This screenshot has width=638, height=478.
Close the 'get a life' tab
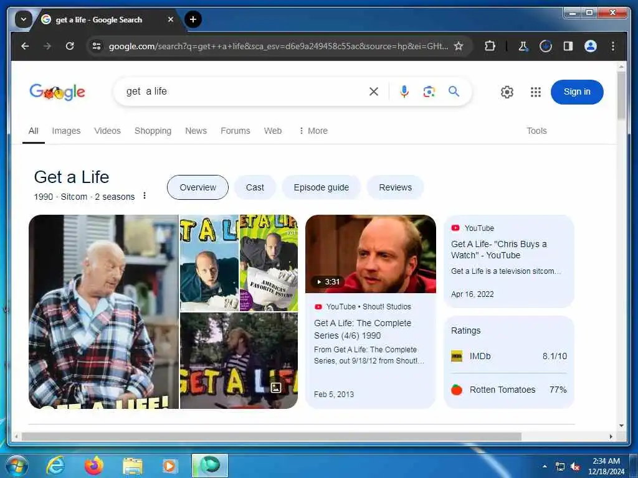(171, 19)
